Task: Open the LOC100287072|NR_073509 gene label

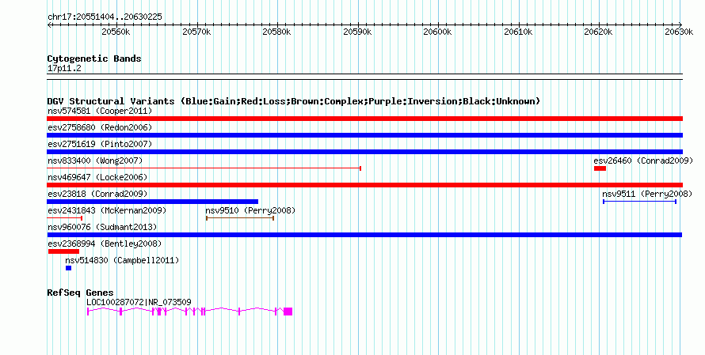Action: coord(139,302)
